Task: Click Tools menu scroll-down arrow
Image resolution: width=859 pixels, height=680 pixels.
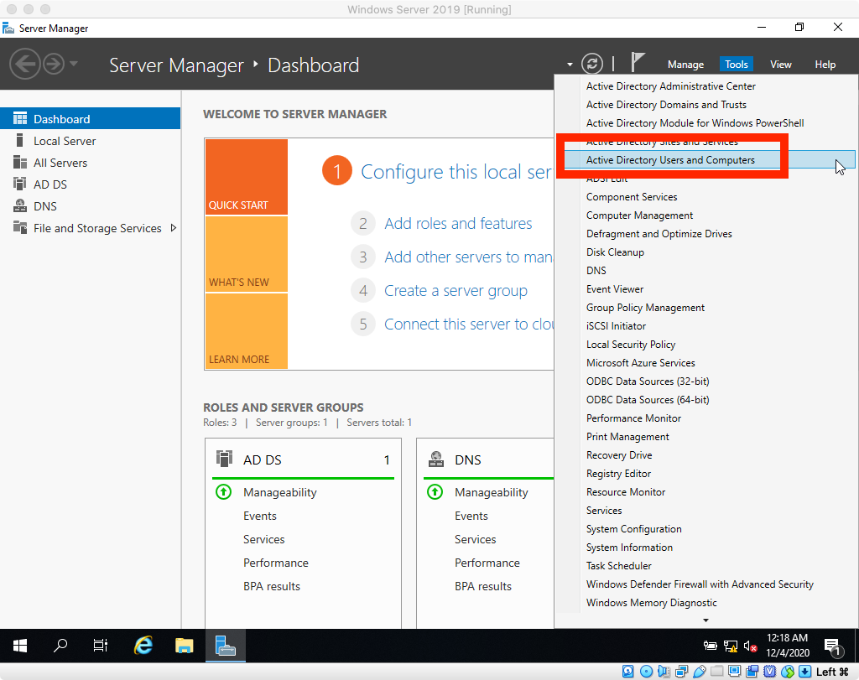Action: click(705, 620)
